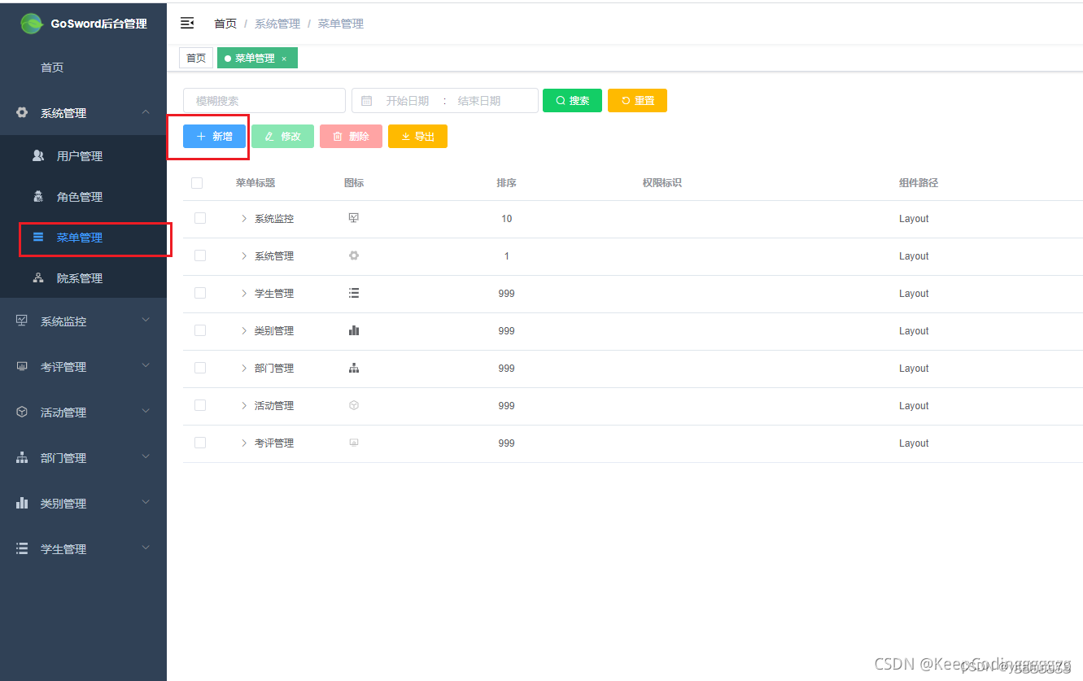Click the role icon beside 角色管理
Image resolution: width=1083 pixels, height=681 pixels.
pos(38,196)
